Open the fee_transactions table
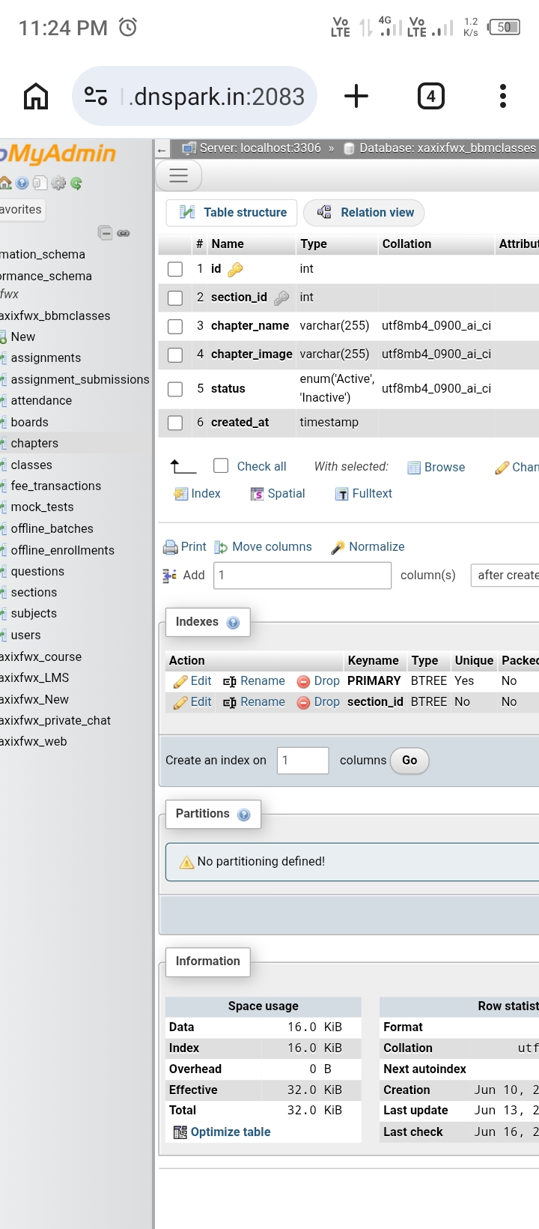This screenshot has width=539, height=1229. click(x=56, y=486)
